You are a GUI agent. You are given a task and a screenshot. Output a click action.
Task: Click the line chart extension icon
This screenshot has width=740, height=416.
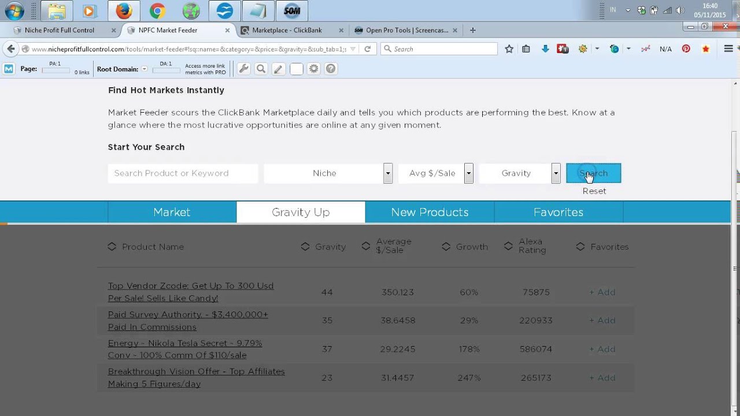pos(646,49)
